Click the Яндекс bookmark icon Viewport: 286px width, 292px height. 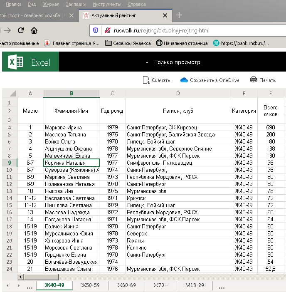point(47,43)
